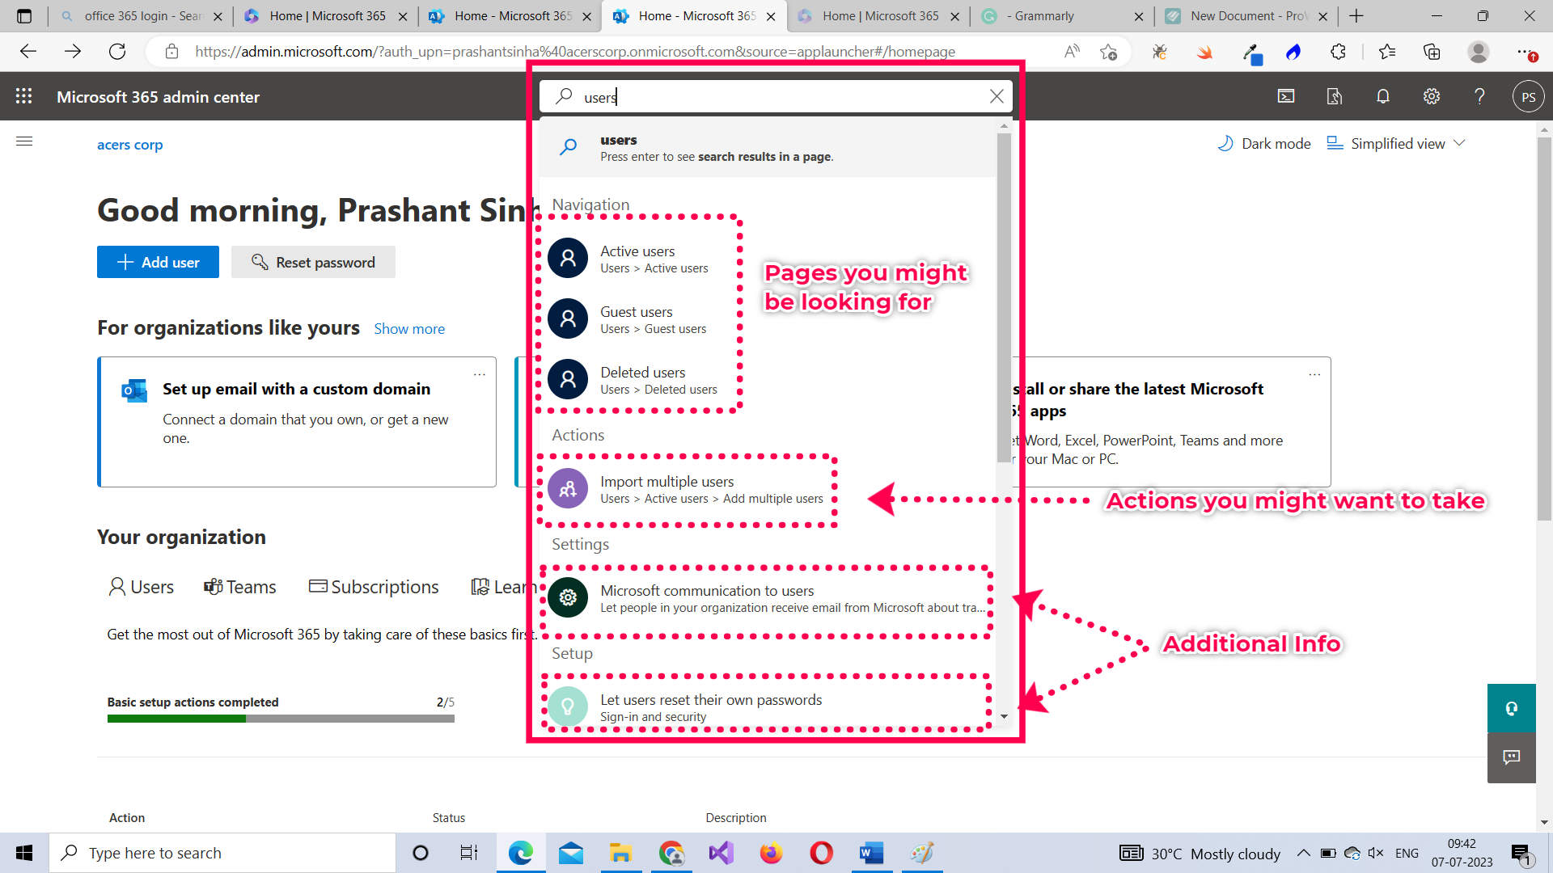Clear the search box with X
Image resolution: width=1553 pixels, height=873 pixels.
click(x=997, y=96)
